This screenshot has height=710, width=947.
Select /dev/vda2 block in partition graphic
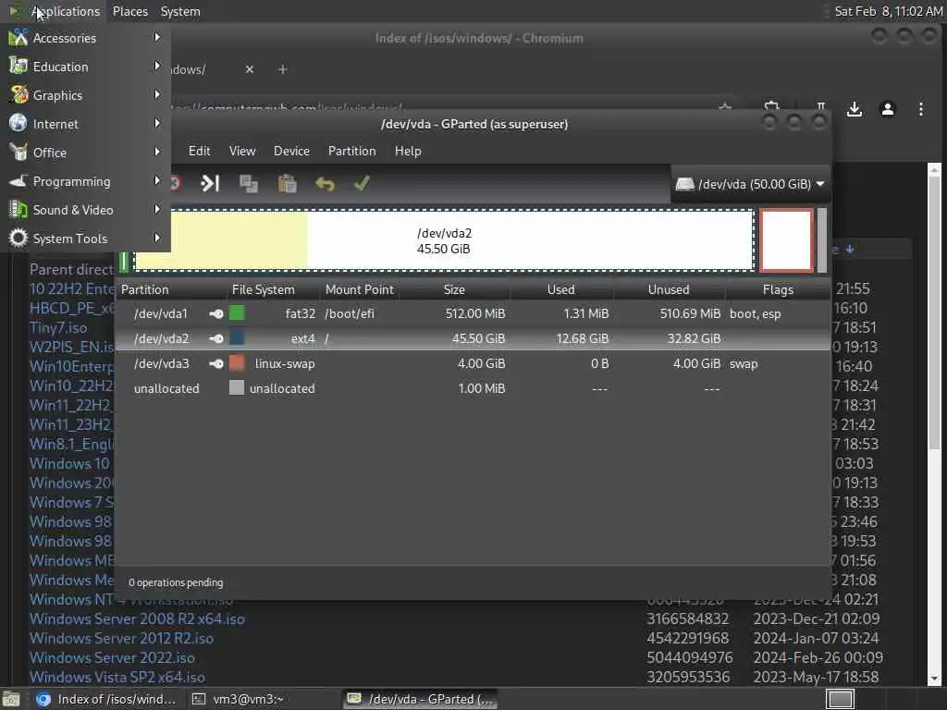coord(444,240)
